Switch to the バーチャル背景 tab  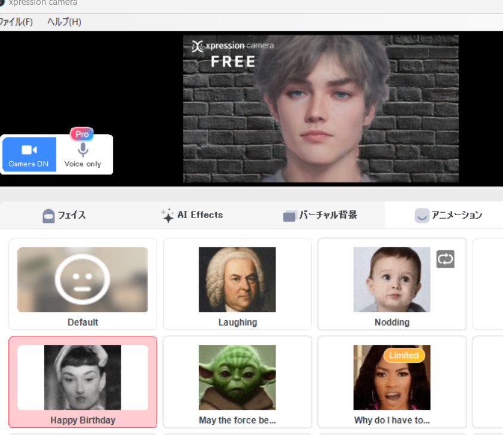(320, 215)
